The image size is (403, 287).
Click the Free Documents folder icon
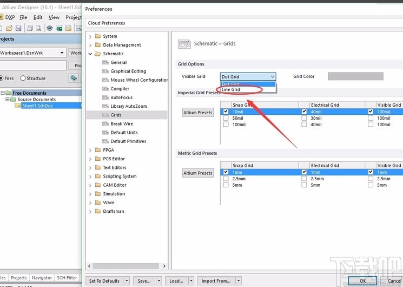(x=9, y=93)
